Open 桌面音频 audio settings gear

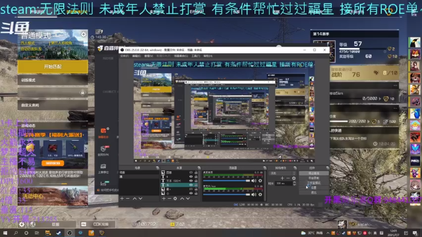[260, 181]
